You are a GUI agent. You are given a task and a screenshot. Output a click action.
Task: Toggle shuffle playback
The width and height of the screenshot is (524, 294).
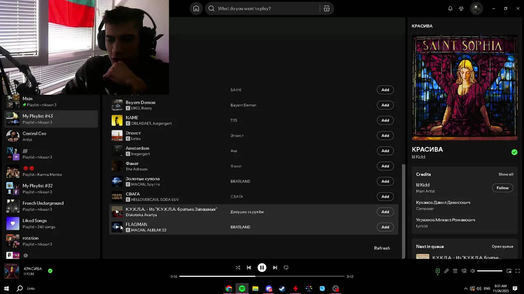click(238, 268)
